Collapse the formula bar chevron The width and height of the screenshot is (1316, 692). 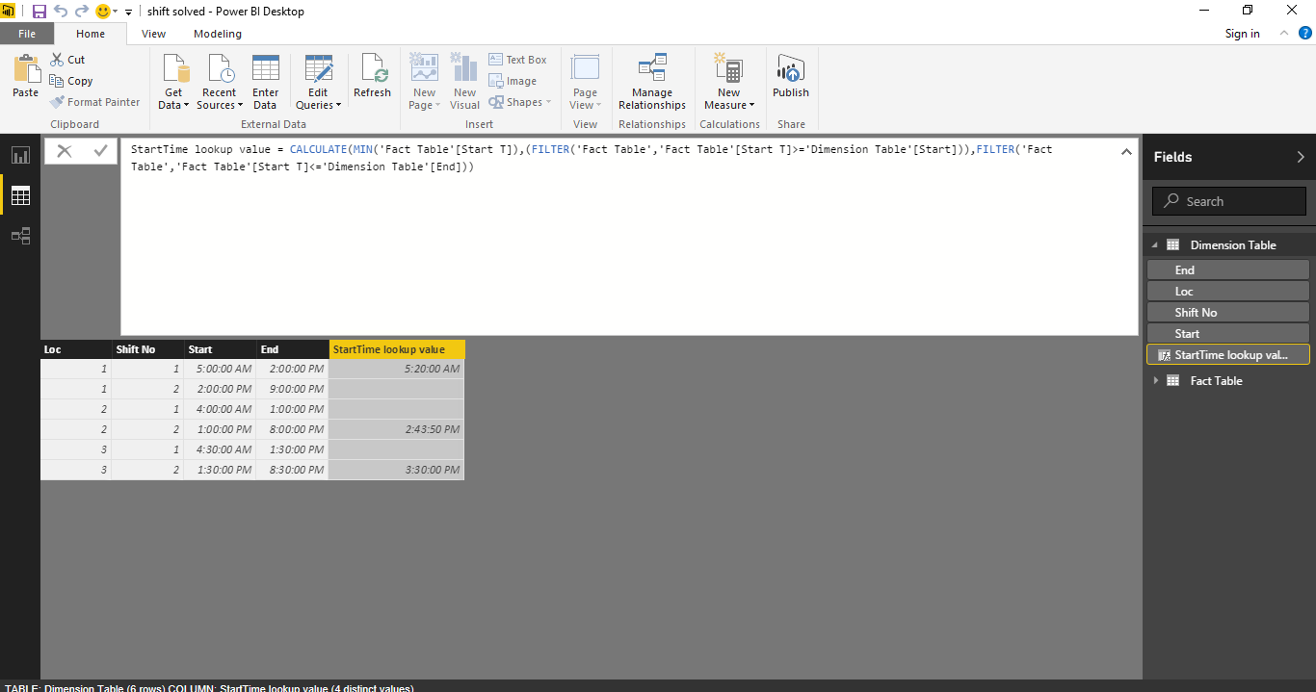point(1125,151)
